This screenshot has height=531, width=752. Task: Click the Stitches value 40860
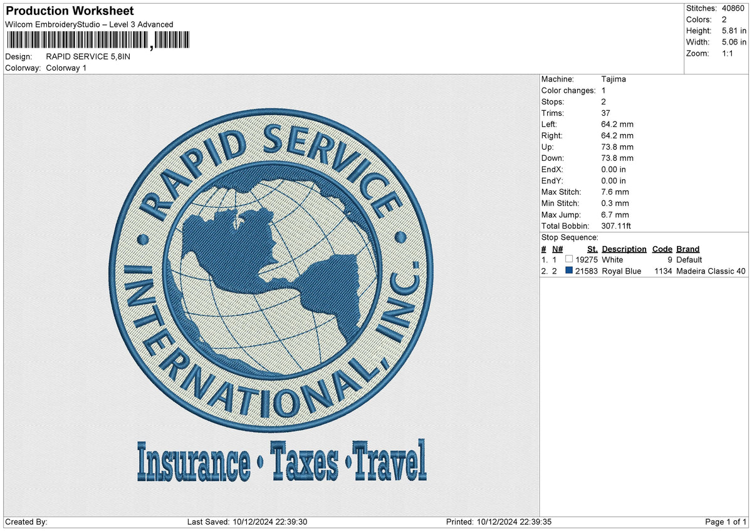(734, 8)
